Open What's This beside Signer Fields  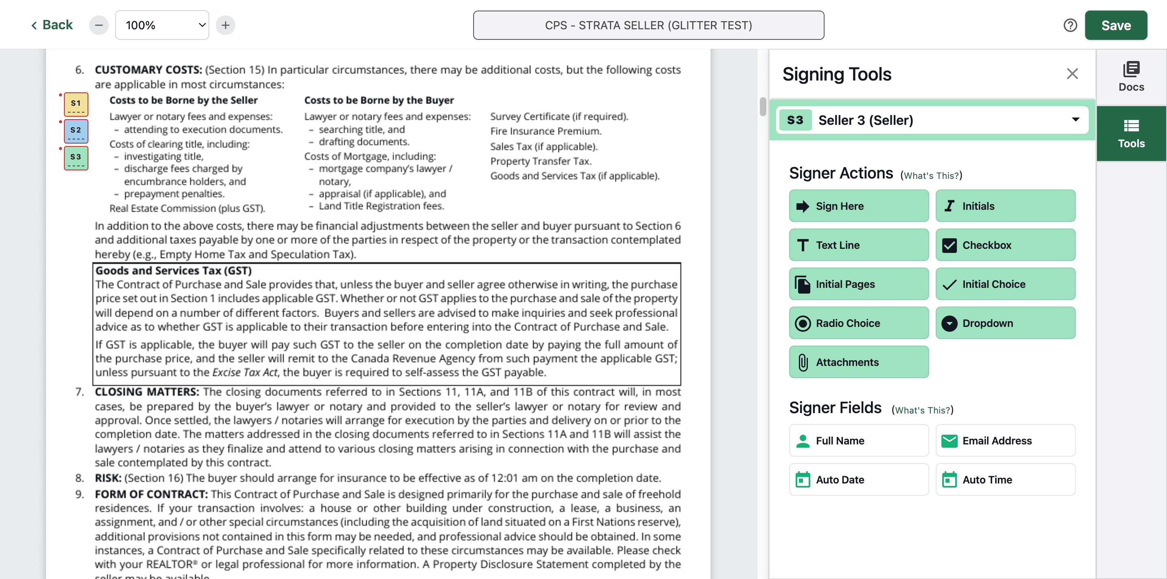[x=922, y=410]
